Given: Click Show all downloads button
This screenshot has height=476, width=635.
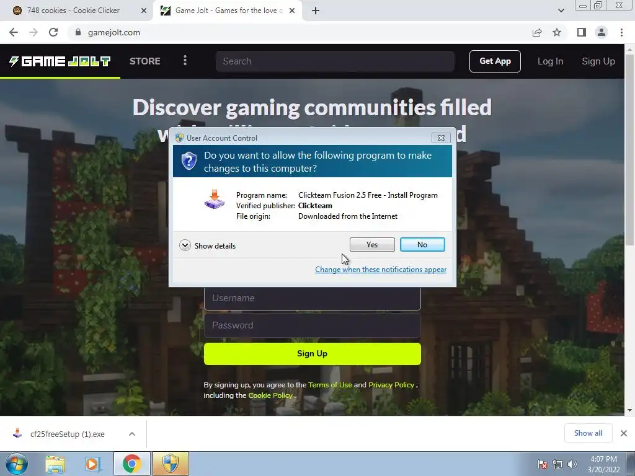Looking at the screenshot, I should [588, 433].
